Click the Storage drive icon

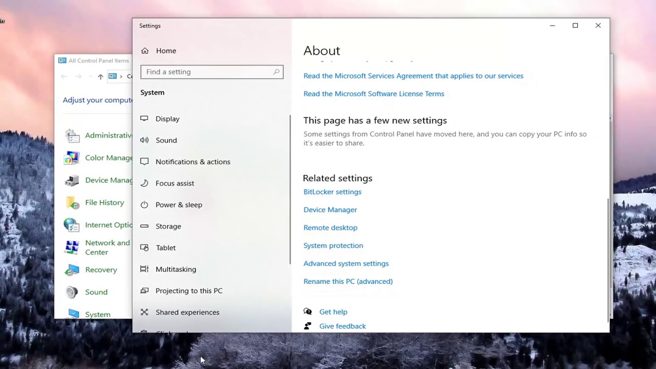point(145,226)
